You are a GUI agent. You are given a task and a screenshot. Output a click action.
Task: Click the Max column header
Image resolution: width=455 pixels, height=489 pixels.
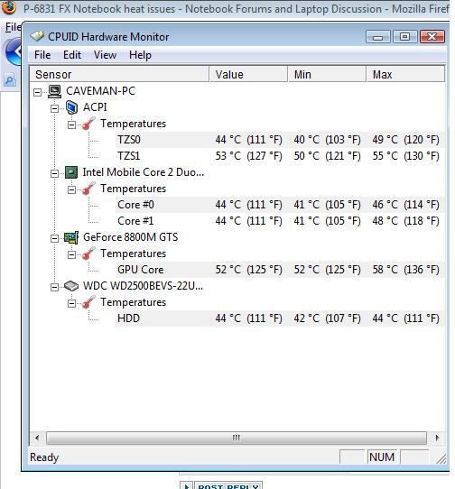pos(405,74)
